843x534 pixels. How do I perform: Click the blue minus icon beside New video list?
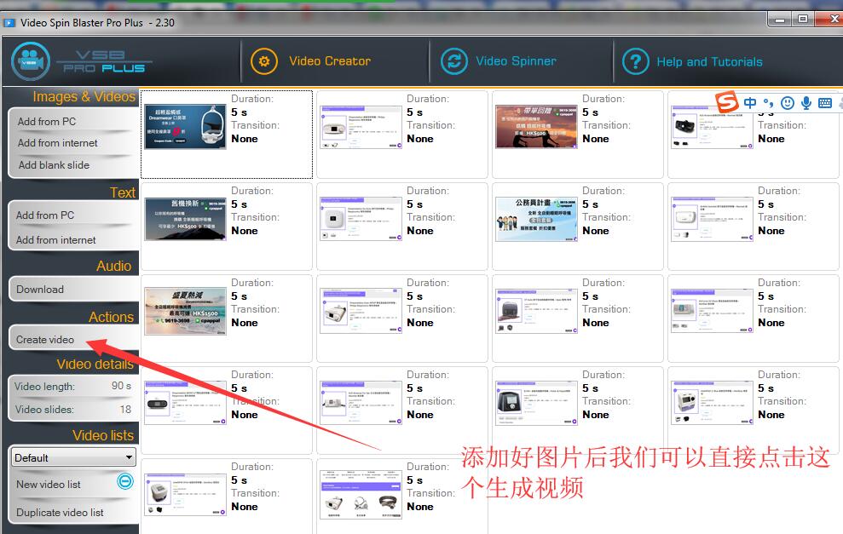125,481
